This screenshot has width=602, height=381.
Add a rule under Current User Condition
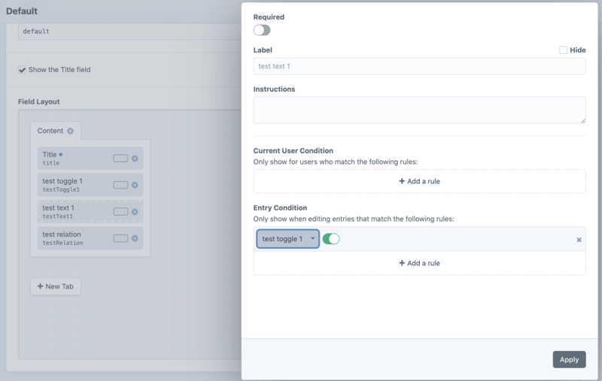click(419, 181)
